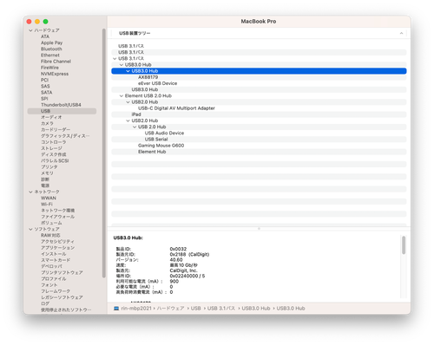Select the AX88179 device row
This screenshot has width=434, height=345.
point(259,77)
